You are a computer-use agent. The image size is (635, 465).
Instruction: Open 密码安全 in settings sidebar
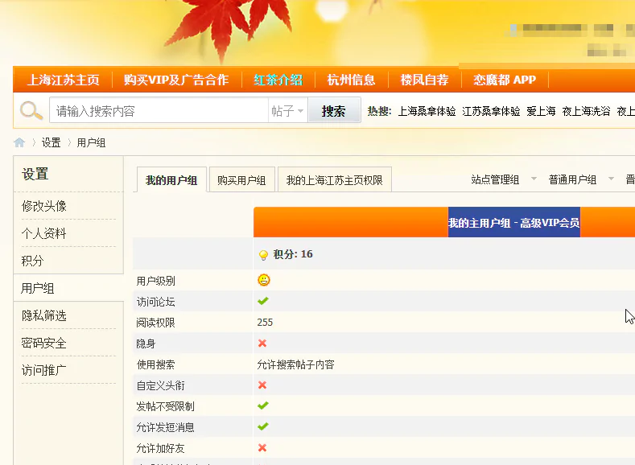[43, 343]
